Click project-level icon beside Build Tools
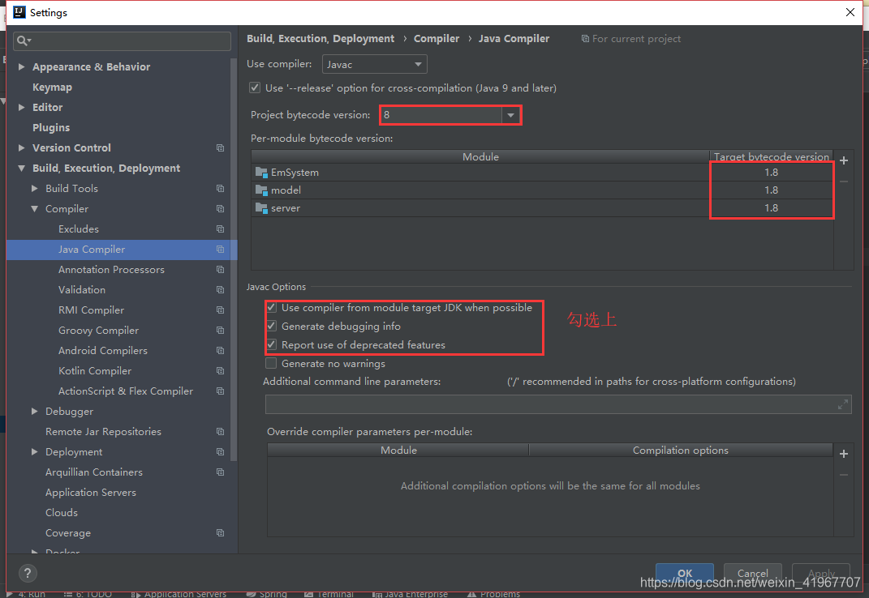 220,188
